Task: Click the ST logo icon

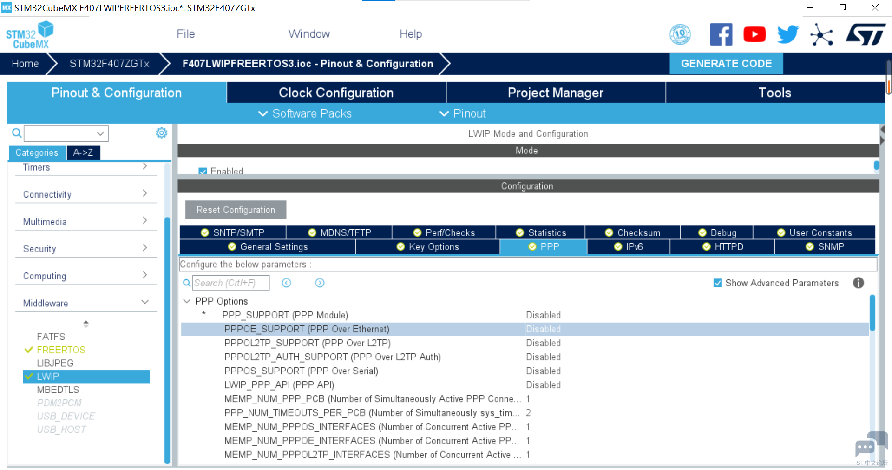Action: [x=866, y=35]
